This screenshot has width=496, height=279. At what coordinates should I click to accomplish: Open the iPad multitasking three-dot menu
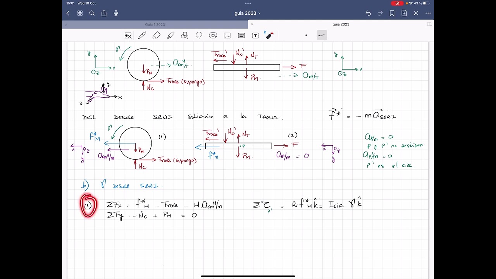(x=248, y=3)
